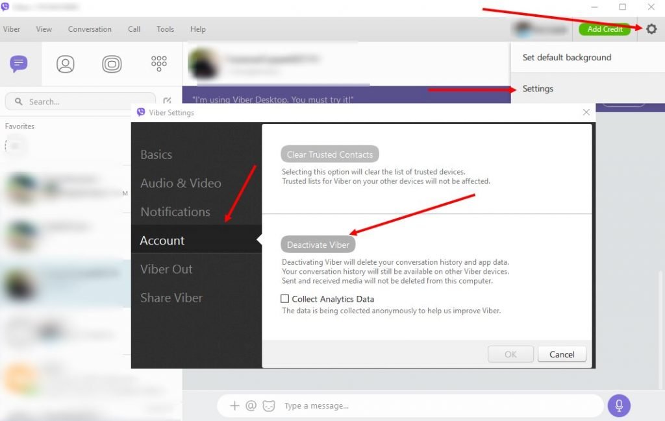
Task: Click the plus attachment icon
Action: point(234,406)
